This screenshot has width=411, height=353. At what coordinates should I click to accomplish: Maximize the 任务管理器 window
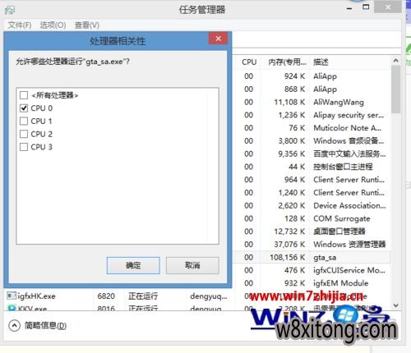(366, 7)
